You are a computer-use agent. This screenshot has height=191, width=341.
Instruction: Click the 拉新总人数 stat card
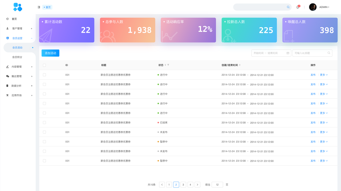point(249,30)
